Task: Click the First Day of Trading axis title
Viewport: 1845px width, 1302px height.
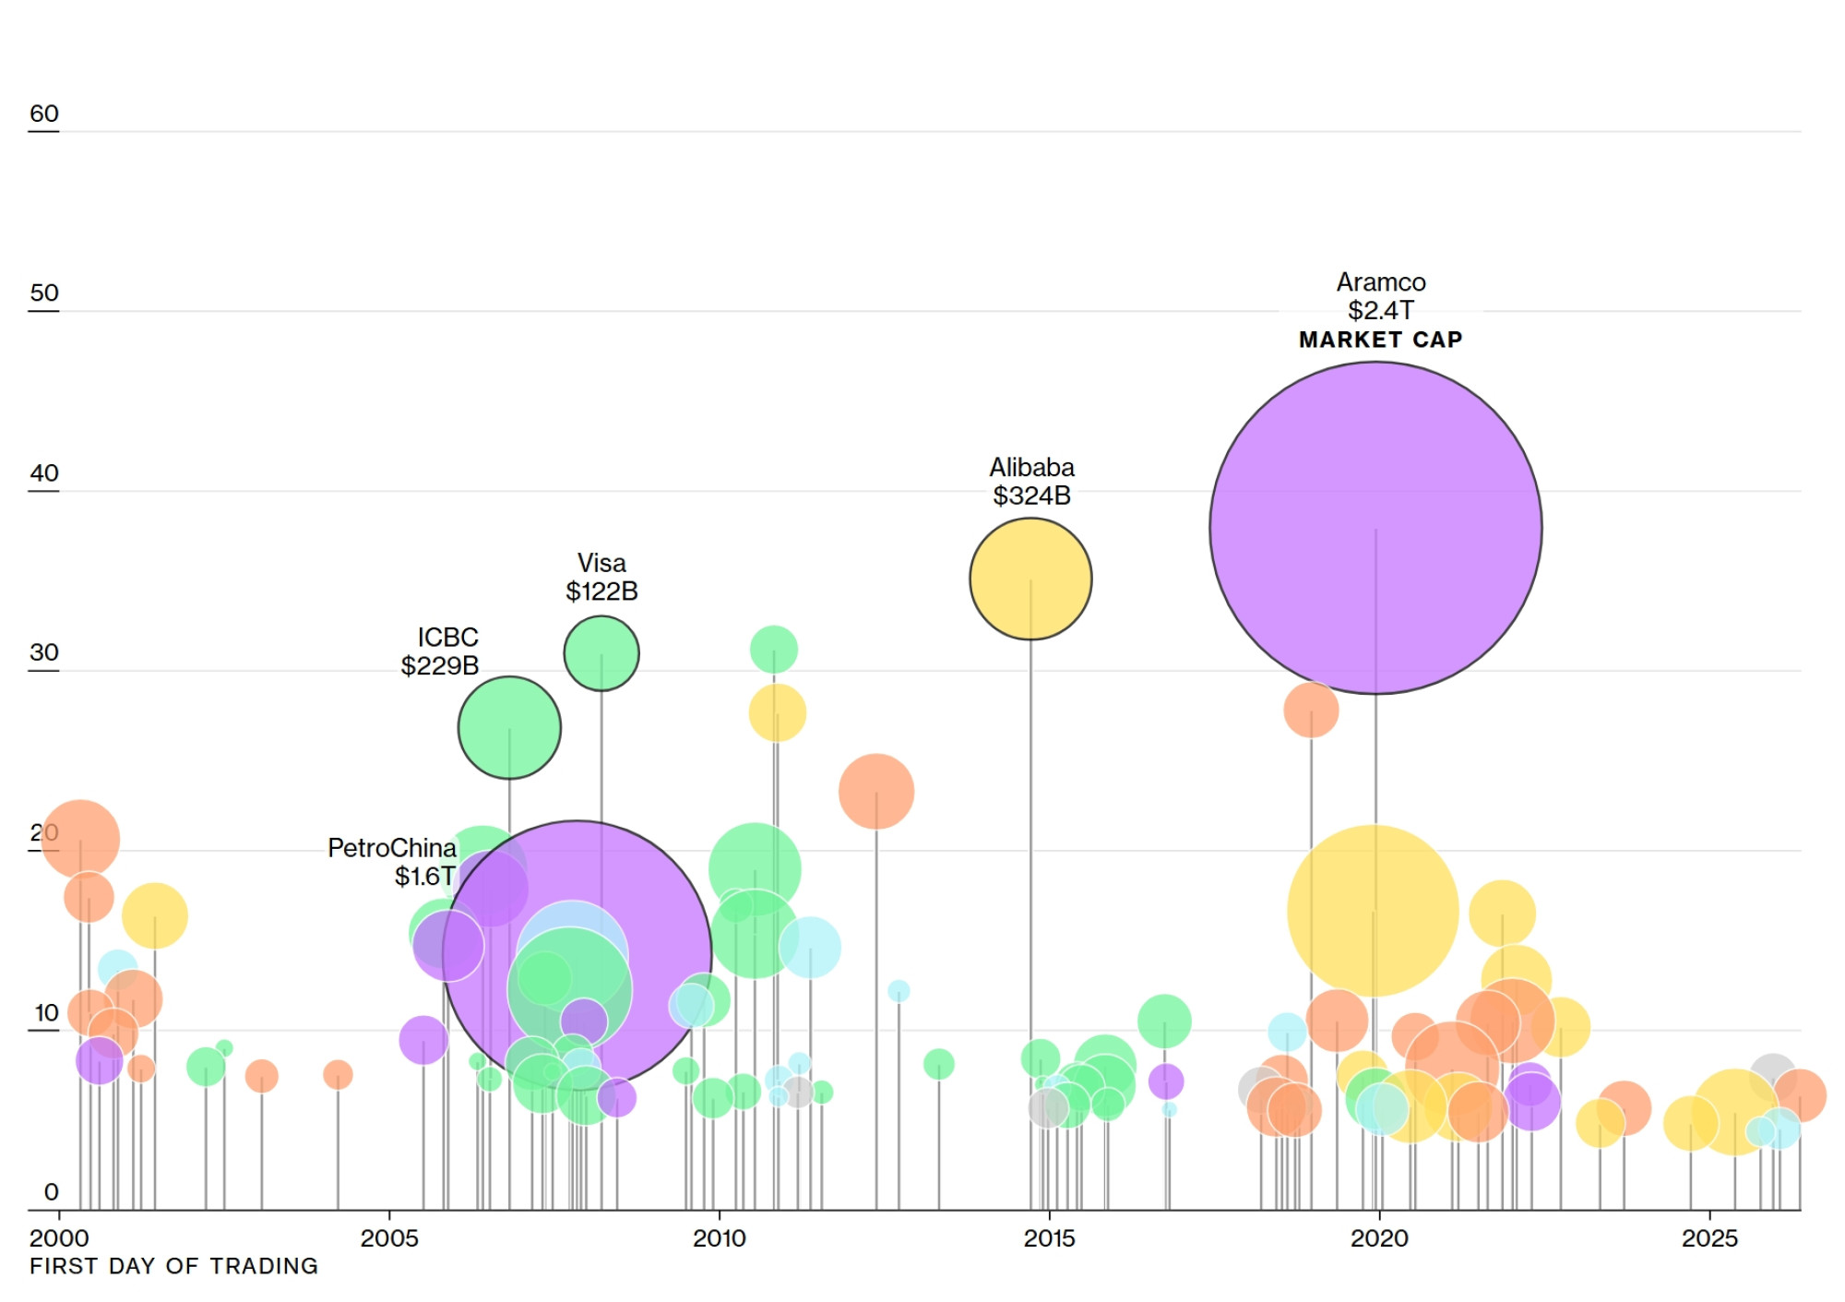Action: click(x=173, y=1266)
